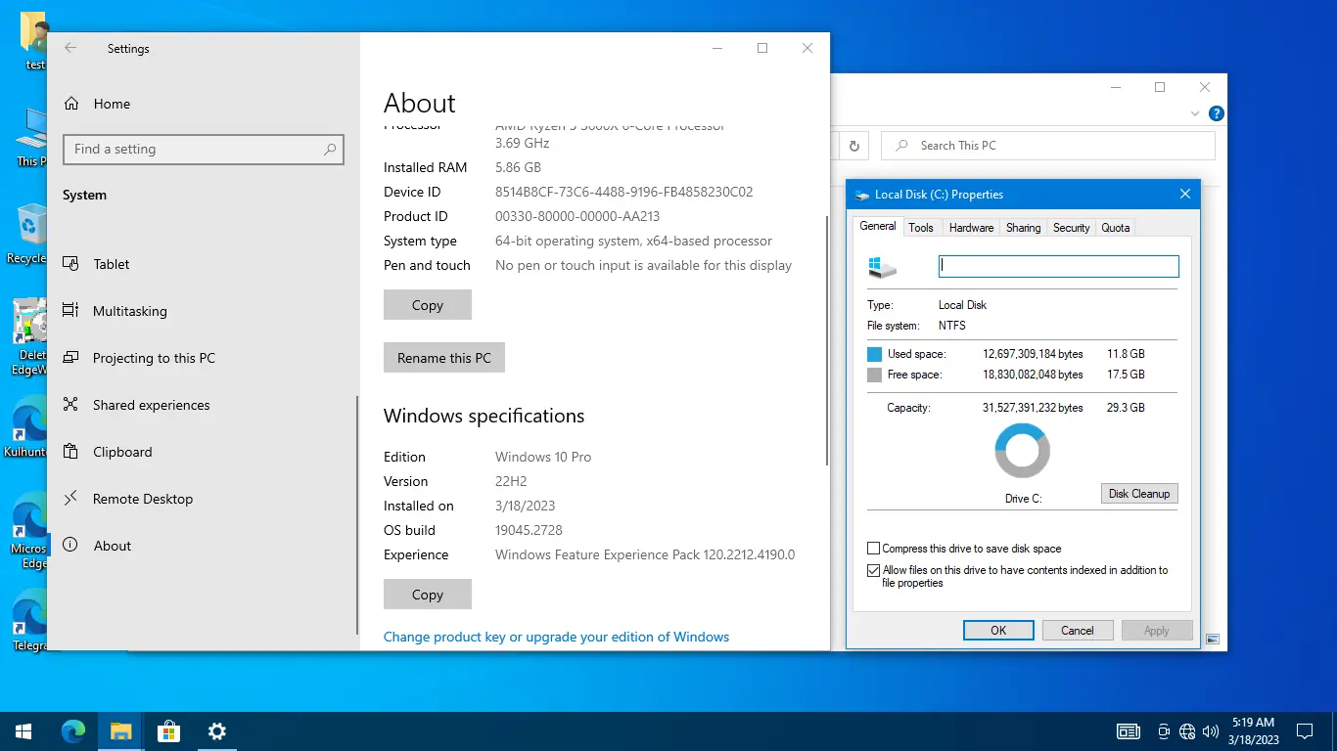Open File Explorer from the taskbar
The height and width of the screenshot is (751, 1337).
pyautogui.click(x=119, y=730)
